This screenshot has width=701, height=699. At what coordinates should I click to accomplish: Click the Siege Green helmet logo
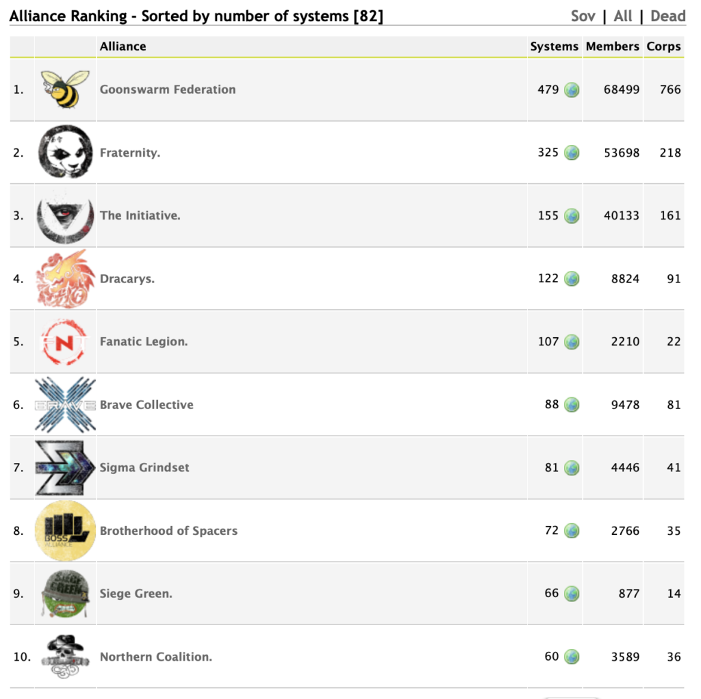[x=65, y=594]
